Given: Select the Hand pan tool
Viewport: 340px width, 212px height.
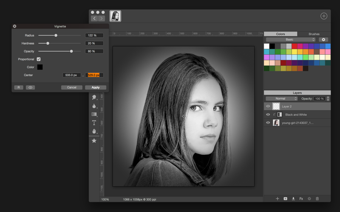Looking at the screenshot, I should tap(94, 131).
